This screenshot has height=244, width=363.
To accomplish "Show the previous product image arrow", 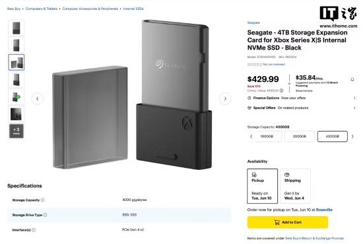I will 38,99.
